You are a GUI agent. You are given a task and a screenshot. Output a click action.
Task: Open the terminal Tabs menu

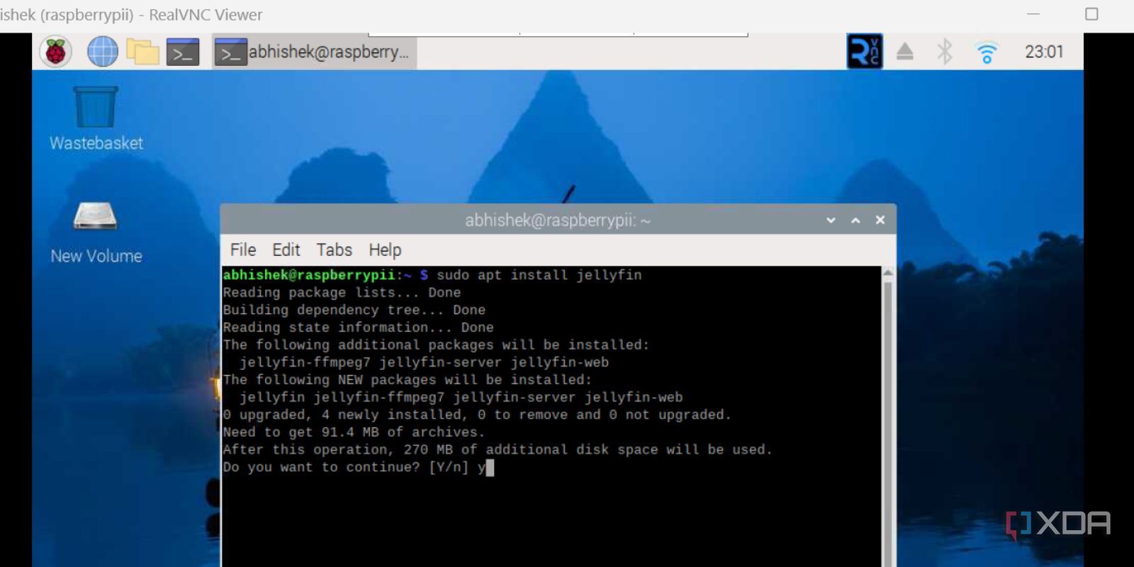pyautogui.click(x=334, y=250)
